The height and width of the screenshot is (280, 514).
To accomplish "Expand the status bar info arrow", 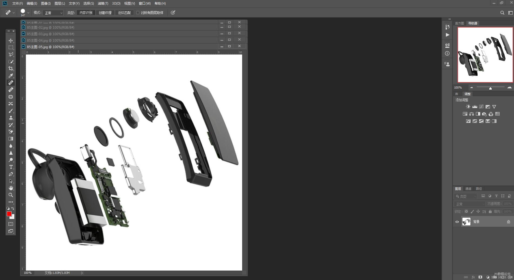I will pyautogui.click(x=82, y=273).
